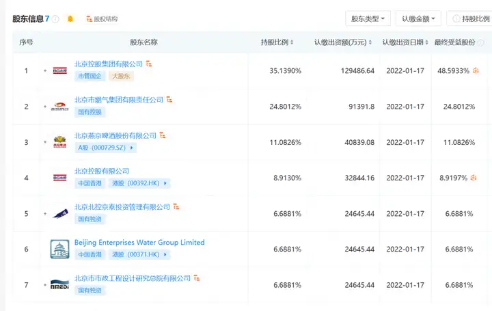Select the 24.8012% holding ratio in 持股比例 column
492x311 pixels.
click(x=285, y=107)
